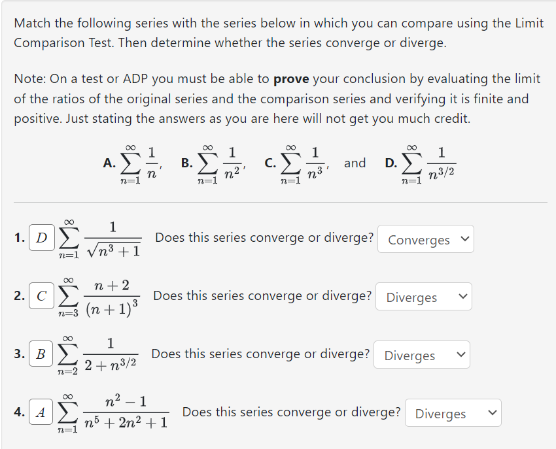Open the convergence dropdown for problem 1
556x449 pixels.
(425, 239)
